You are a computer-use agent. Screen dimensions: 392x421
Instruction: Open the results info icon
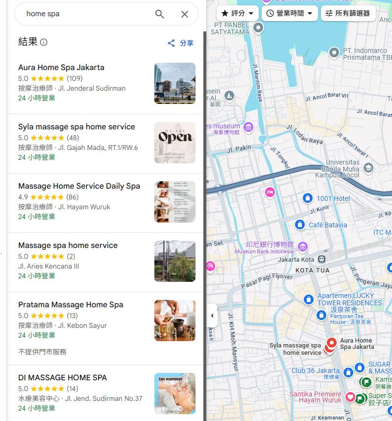tap(44, 42)
